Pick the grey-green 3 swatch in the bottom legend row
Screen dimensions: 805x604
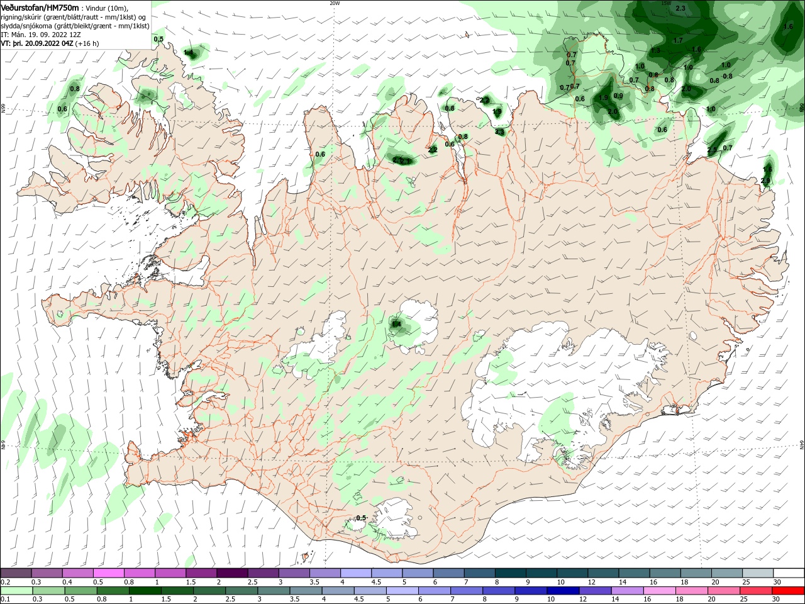[x=274, y=591]
